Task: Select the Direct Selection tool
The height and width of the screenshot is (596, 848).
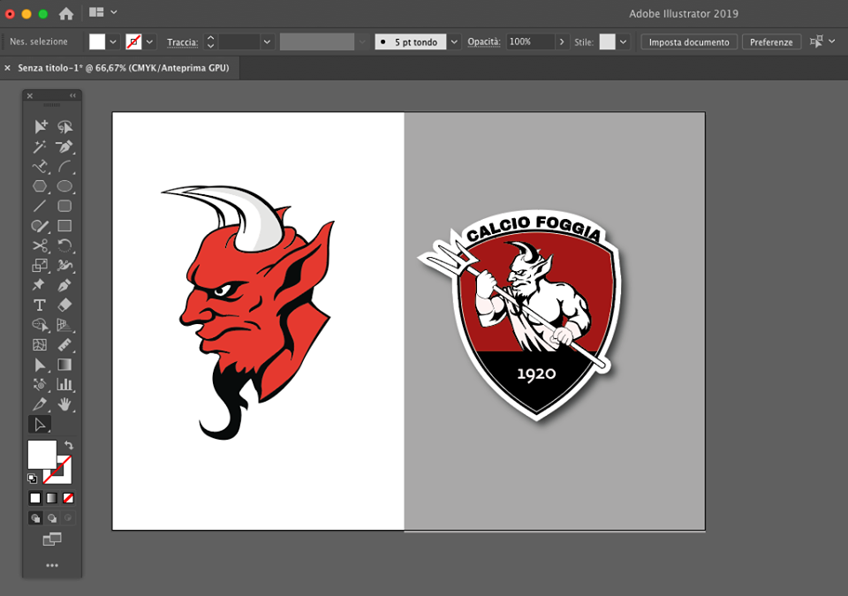Action: [40, 425]
